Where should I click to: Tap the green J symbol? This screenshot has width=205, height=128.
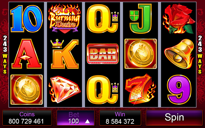tap(141, 18)
